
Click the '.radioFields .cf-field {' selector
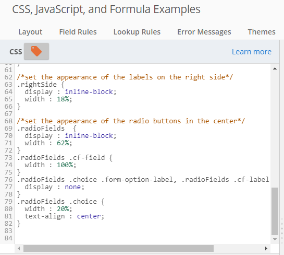tap(65, 158)
